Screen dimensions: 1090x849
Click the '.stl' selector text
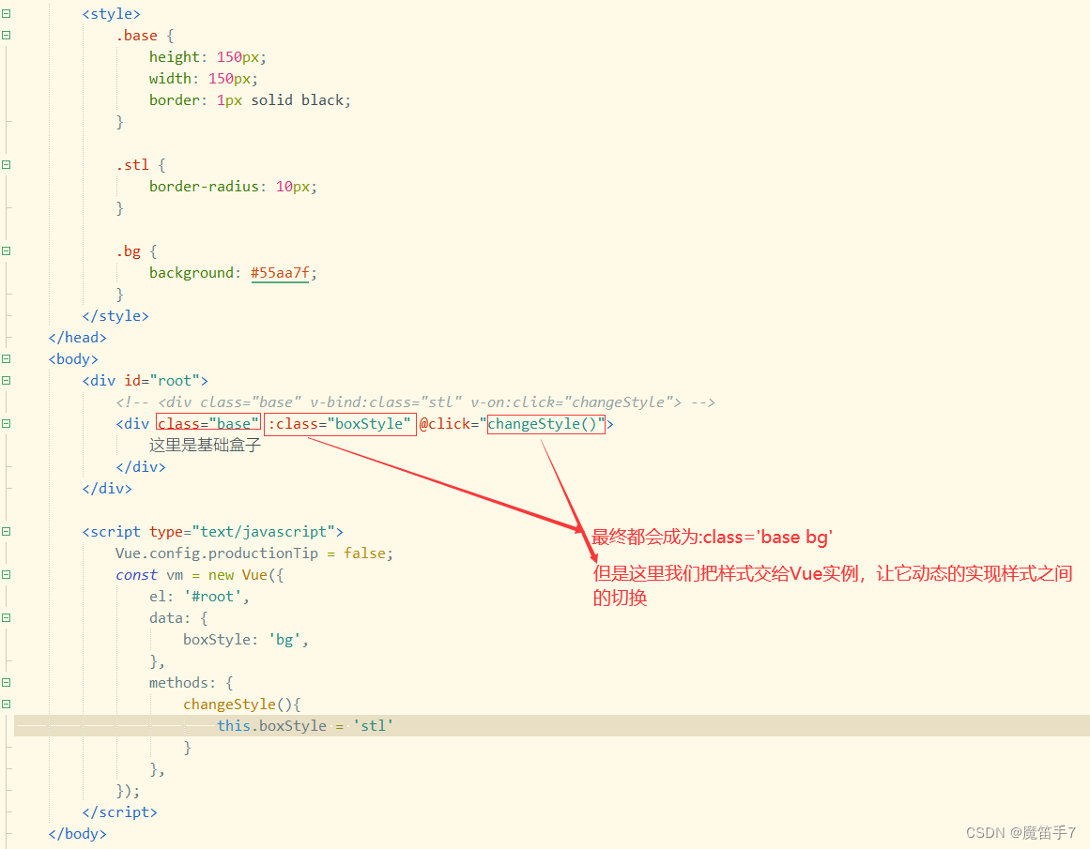tap(132, 165)
